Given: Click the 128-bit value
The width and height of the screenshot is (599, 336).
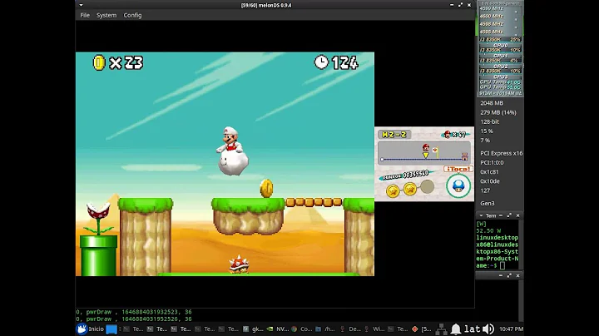Looking at the screenshot, I should (x=489, y=121).
